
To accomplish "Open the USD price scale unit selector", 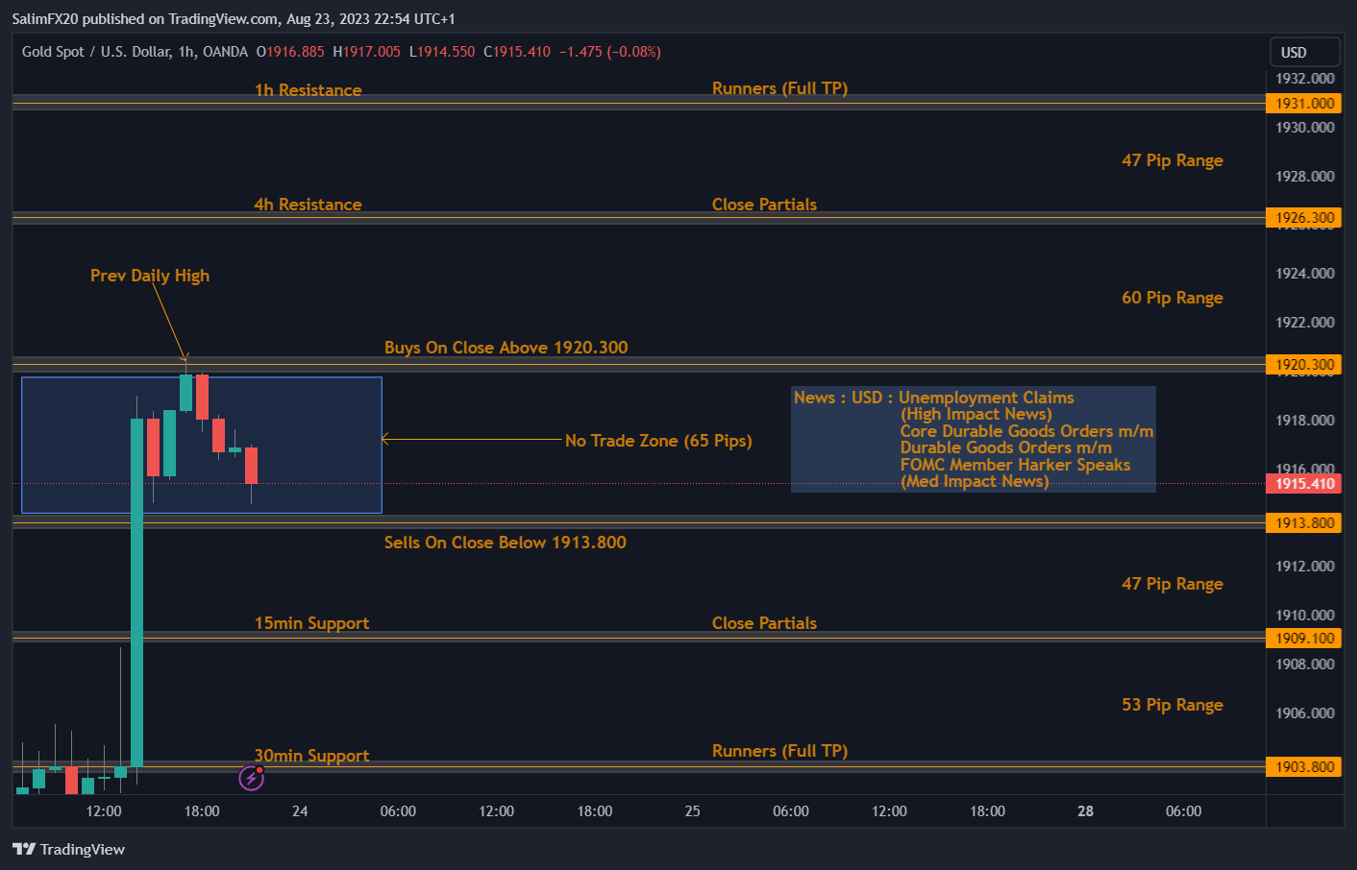I will [x=1304, y=52].
